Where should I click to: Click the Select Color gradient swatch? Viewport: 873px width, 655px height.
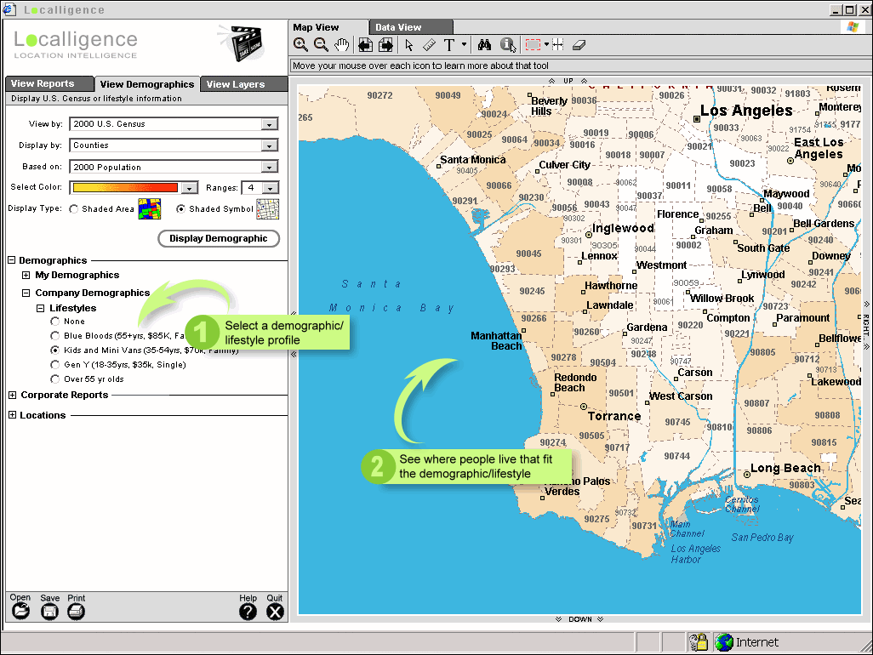[125, 187]
